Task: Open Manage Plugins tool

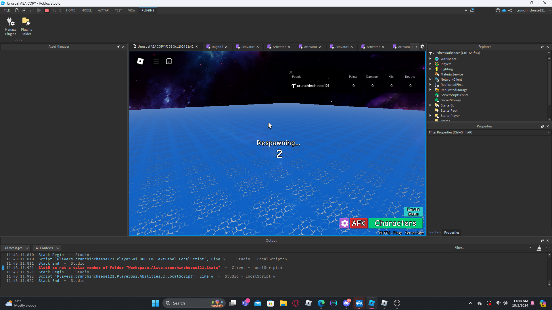Action: tap(11, 26)
